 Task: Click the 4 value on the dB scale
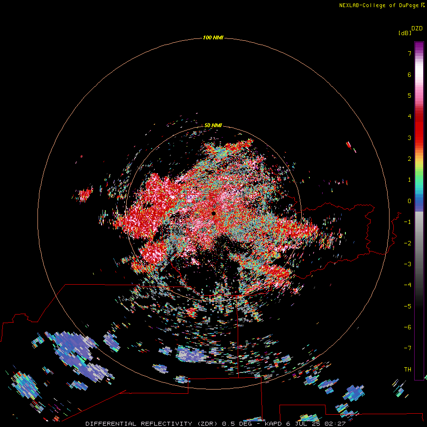click(x=409, y=117)
